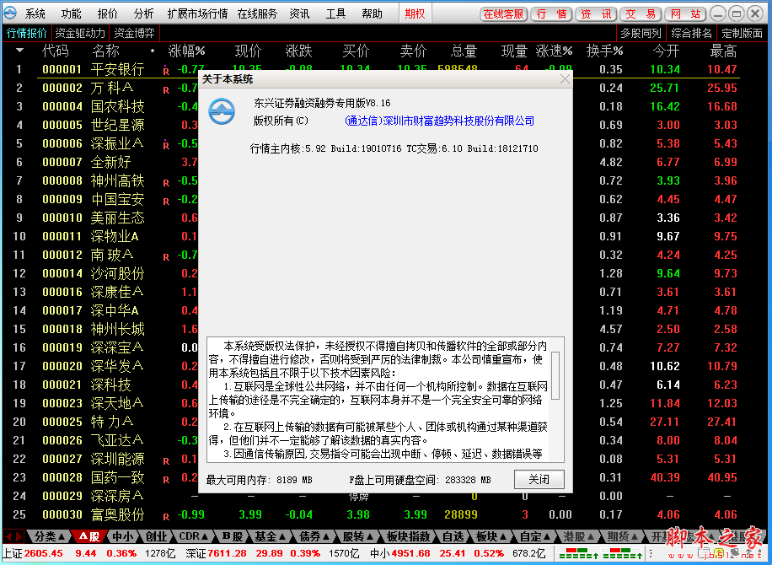This screenshot has height=565, width=772.
Task: Select the 板块指数 tab
Action: [x=408, y=536]
